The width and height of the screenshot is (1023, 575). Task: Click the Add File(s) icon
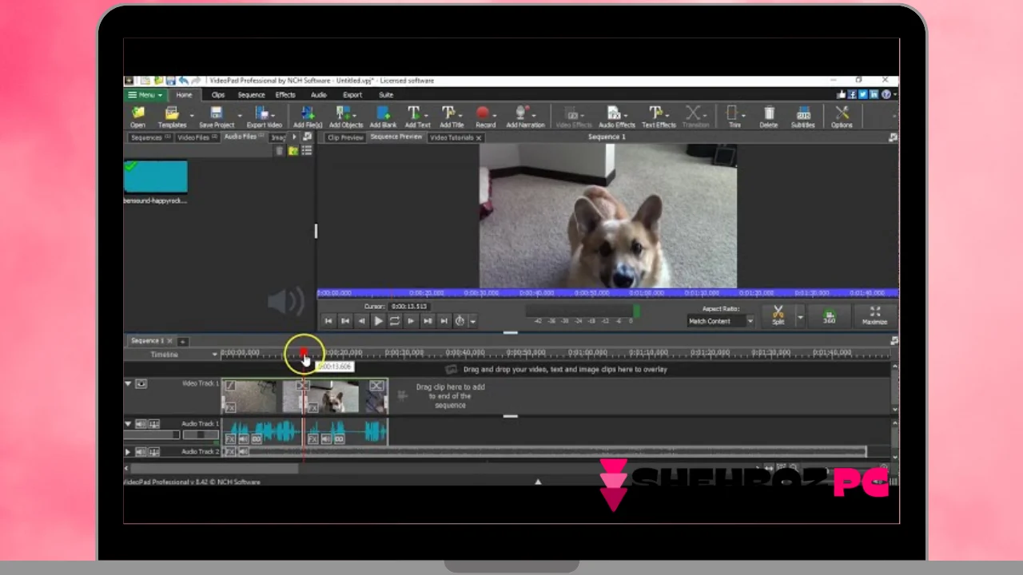pos(307,117)
